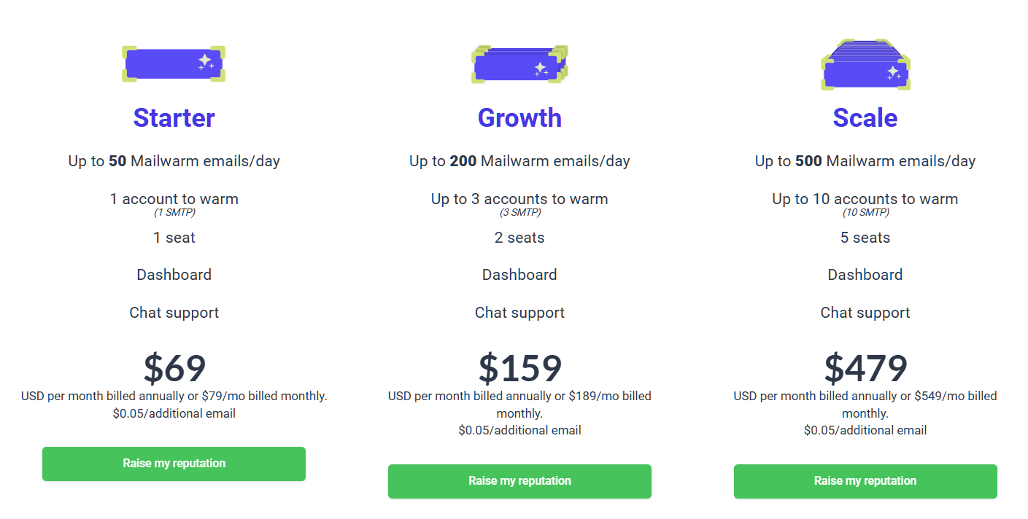
Task: Click the Growth plan stacked-cards icon
Action: [519, 65]
